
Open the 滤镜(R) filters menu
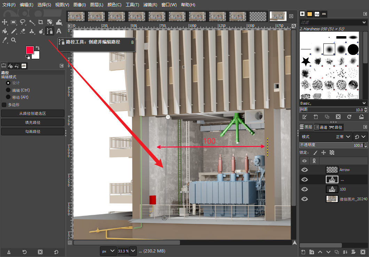click(x=150, y=5)
